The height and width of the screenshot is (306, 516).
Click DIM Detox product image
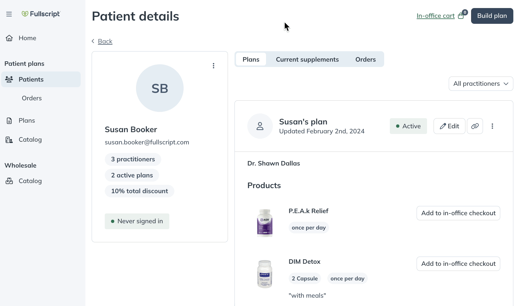pos(265,274)
